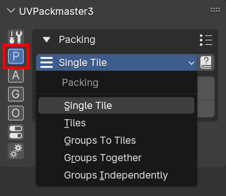Open the tools wrench tab icon

(x=16, y=37)
